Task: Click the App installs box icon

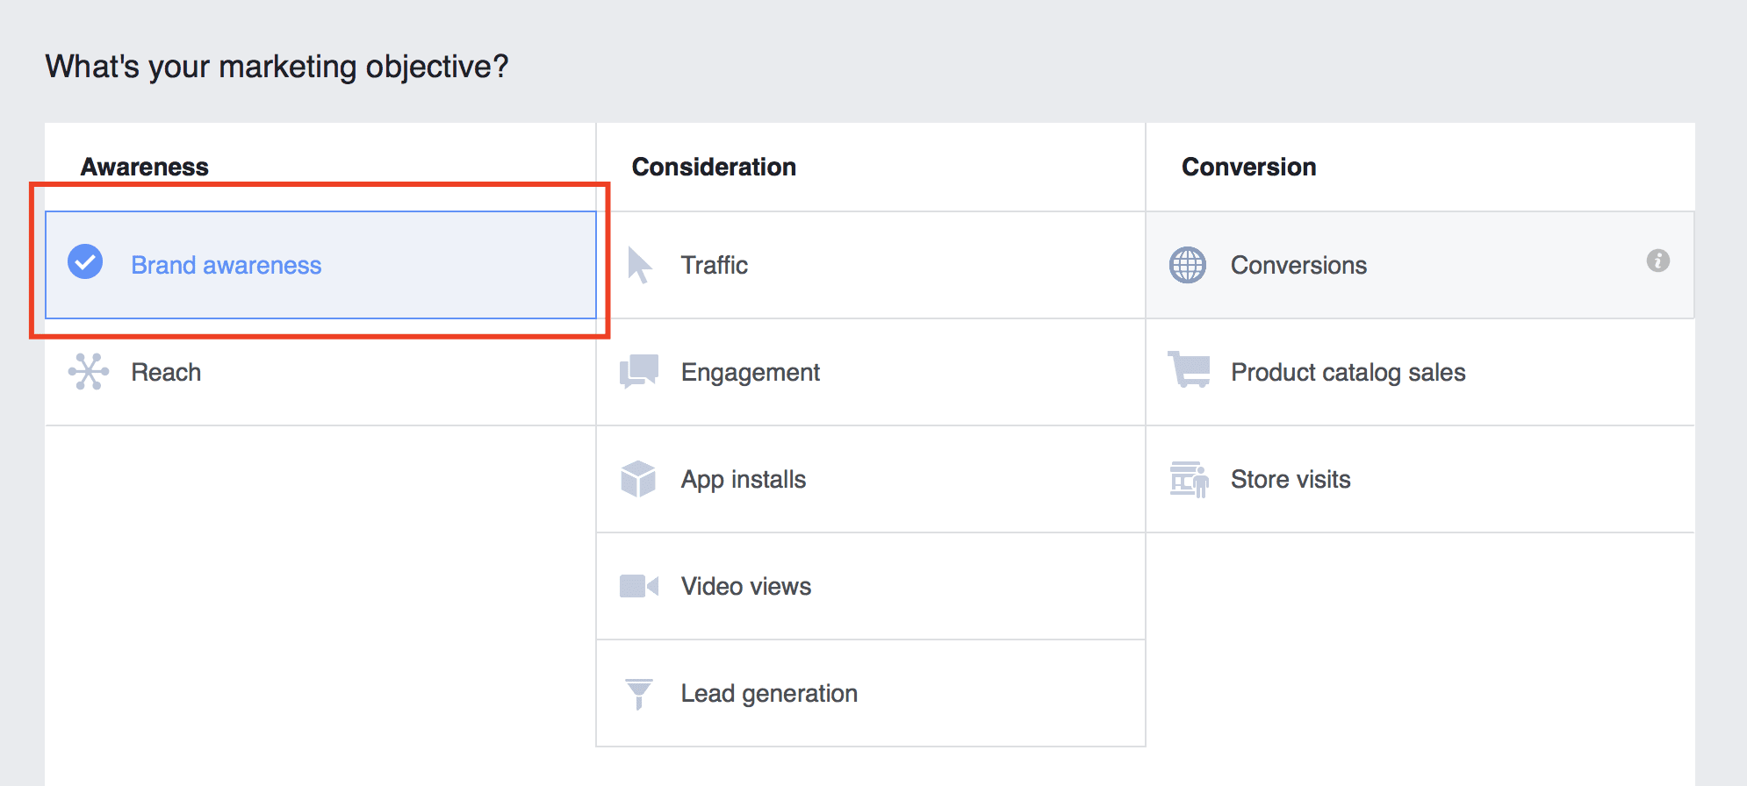Action: point(638,479)
